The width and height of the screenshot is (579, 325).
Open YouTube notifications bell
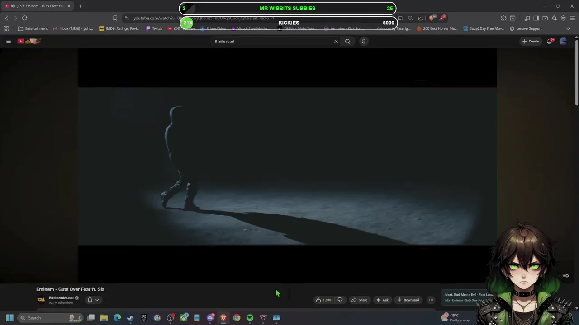[550, 41]
